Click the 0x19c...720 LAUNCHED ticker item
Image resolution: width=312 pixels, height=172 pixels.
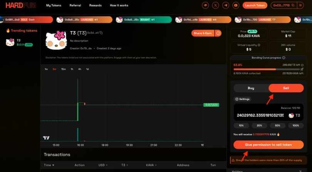(x=263, y=20)
